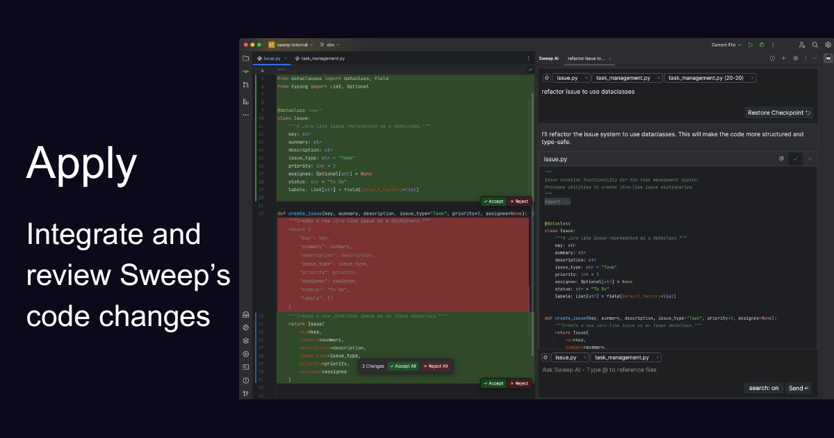Focus the Ask Sweep AI input field
Screen dimensions: 834x438
tap(678, 370)
